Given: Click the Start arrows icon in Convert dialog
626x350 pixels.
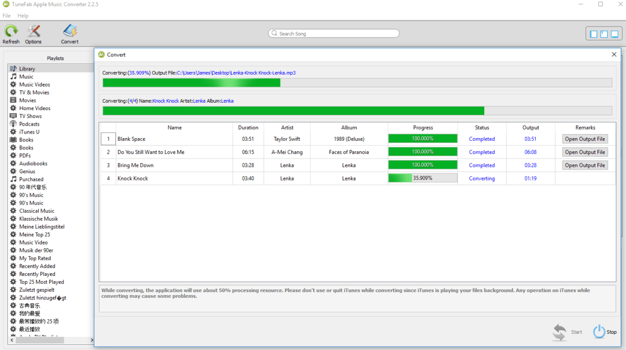Looking at the screenshot, I should [x=560, y=332].
